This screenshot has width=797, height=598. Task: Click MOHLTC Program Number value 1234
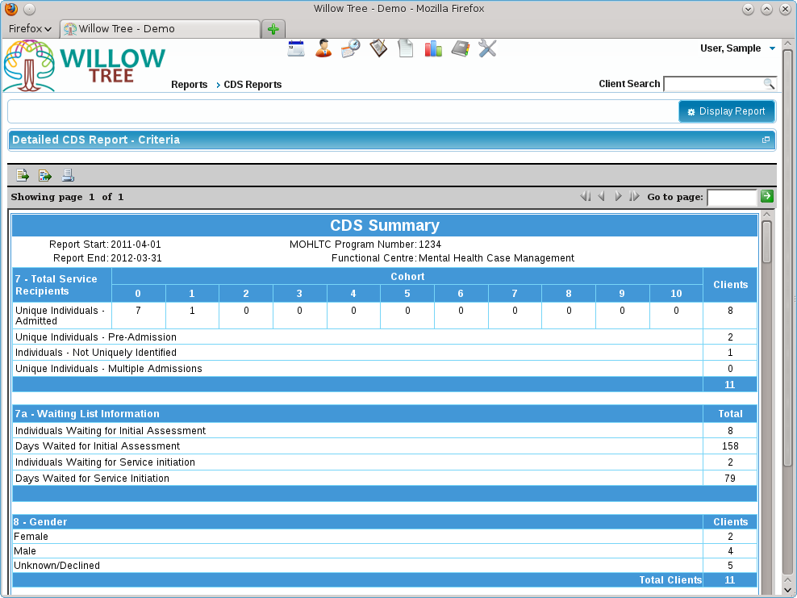(430, 245)
